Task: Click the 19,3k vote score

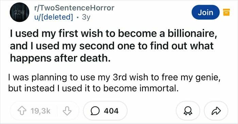Action: click(40, 111)
